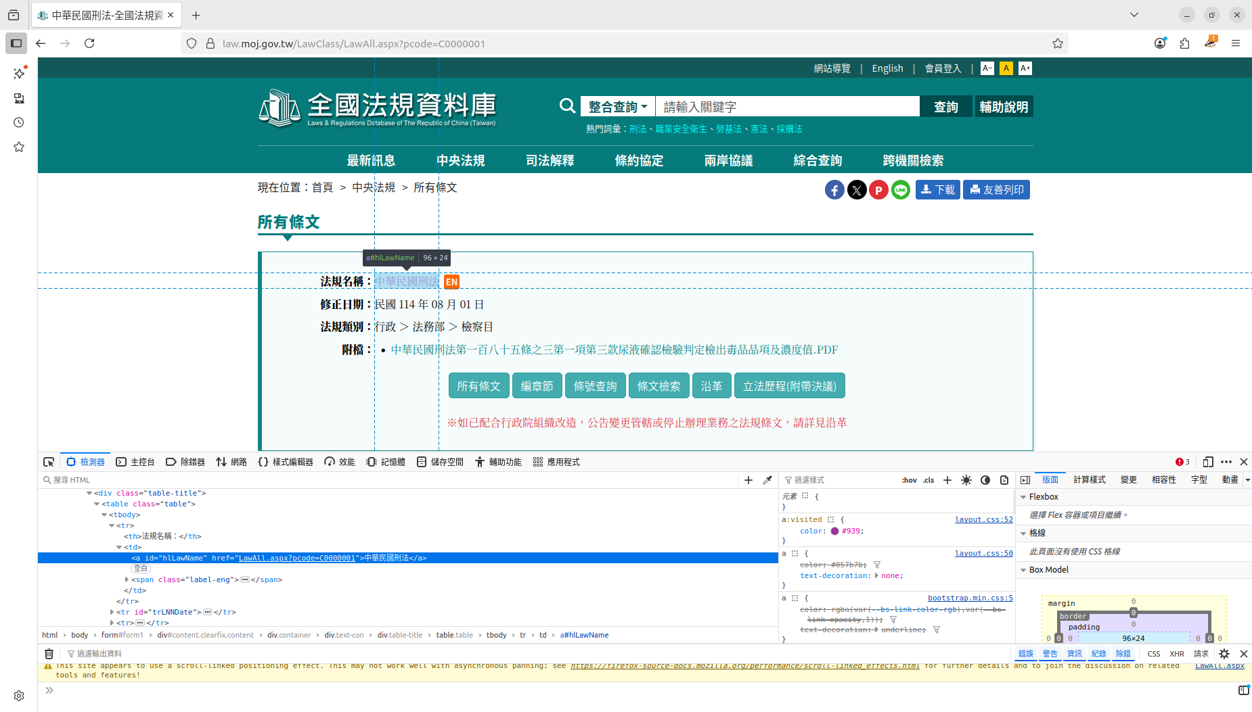The width and height of the screenshot is (1252, 712).
Task: Click the 沿革 button
Action: tap(711, 386)
